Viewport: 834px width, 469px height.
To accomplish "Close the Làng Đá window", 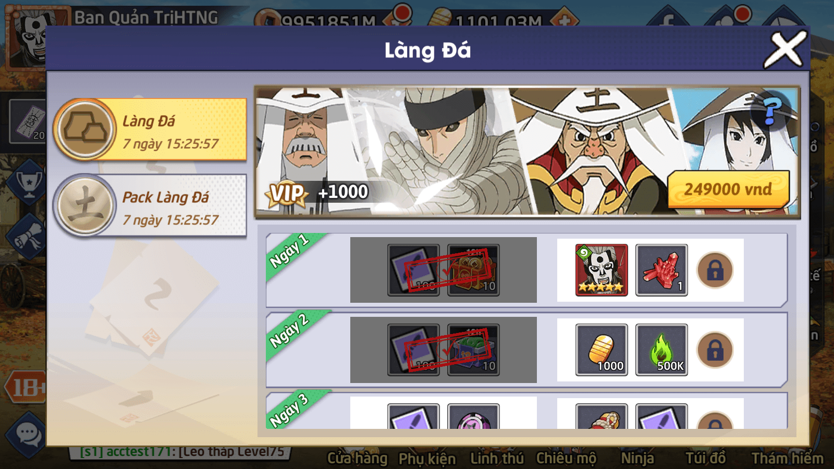I will pyautogui.click(x=785, y=50).
